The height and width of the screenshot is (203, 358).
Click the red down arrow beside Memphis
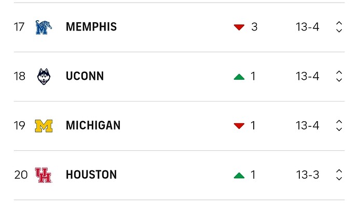click(x=239, y=27)
